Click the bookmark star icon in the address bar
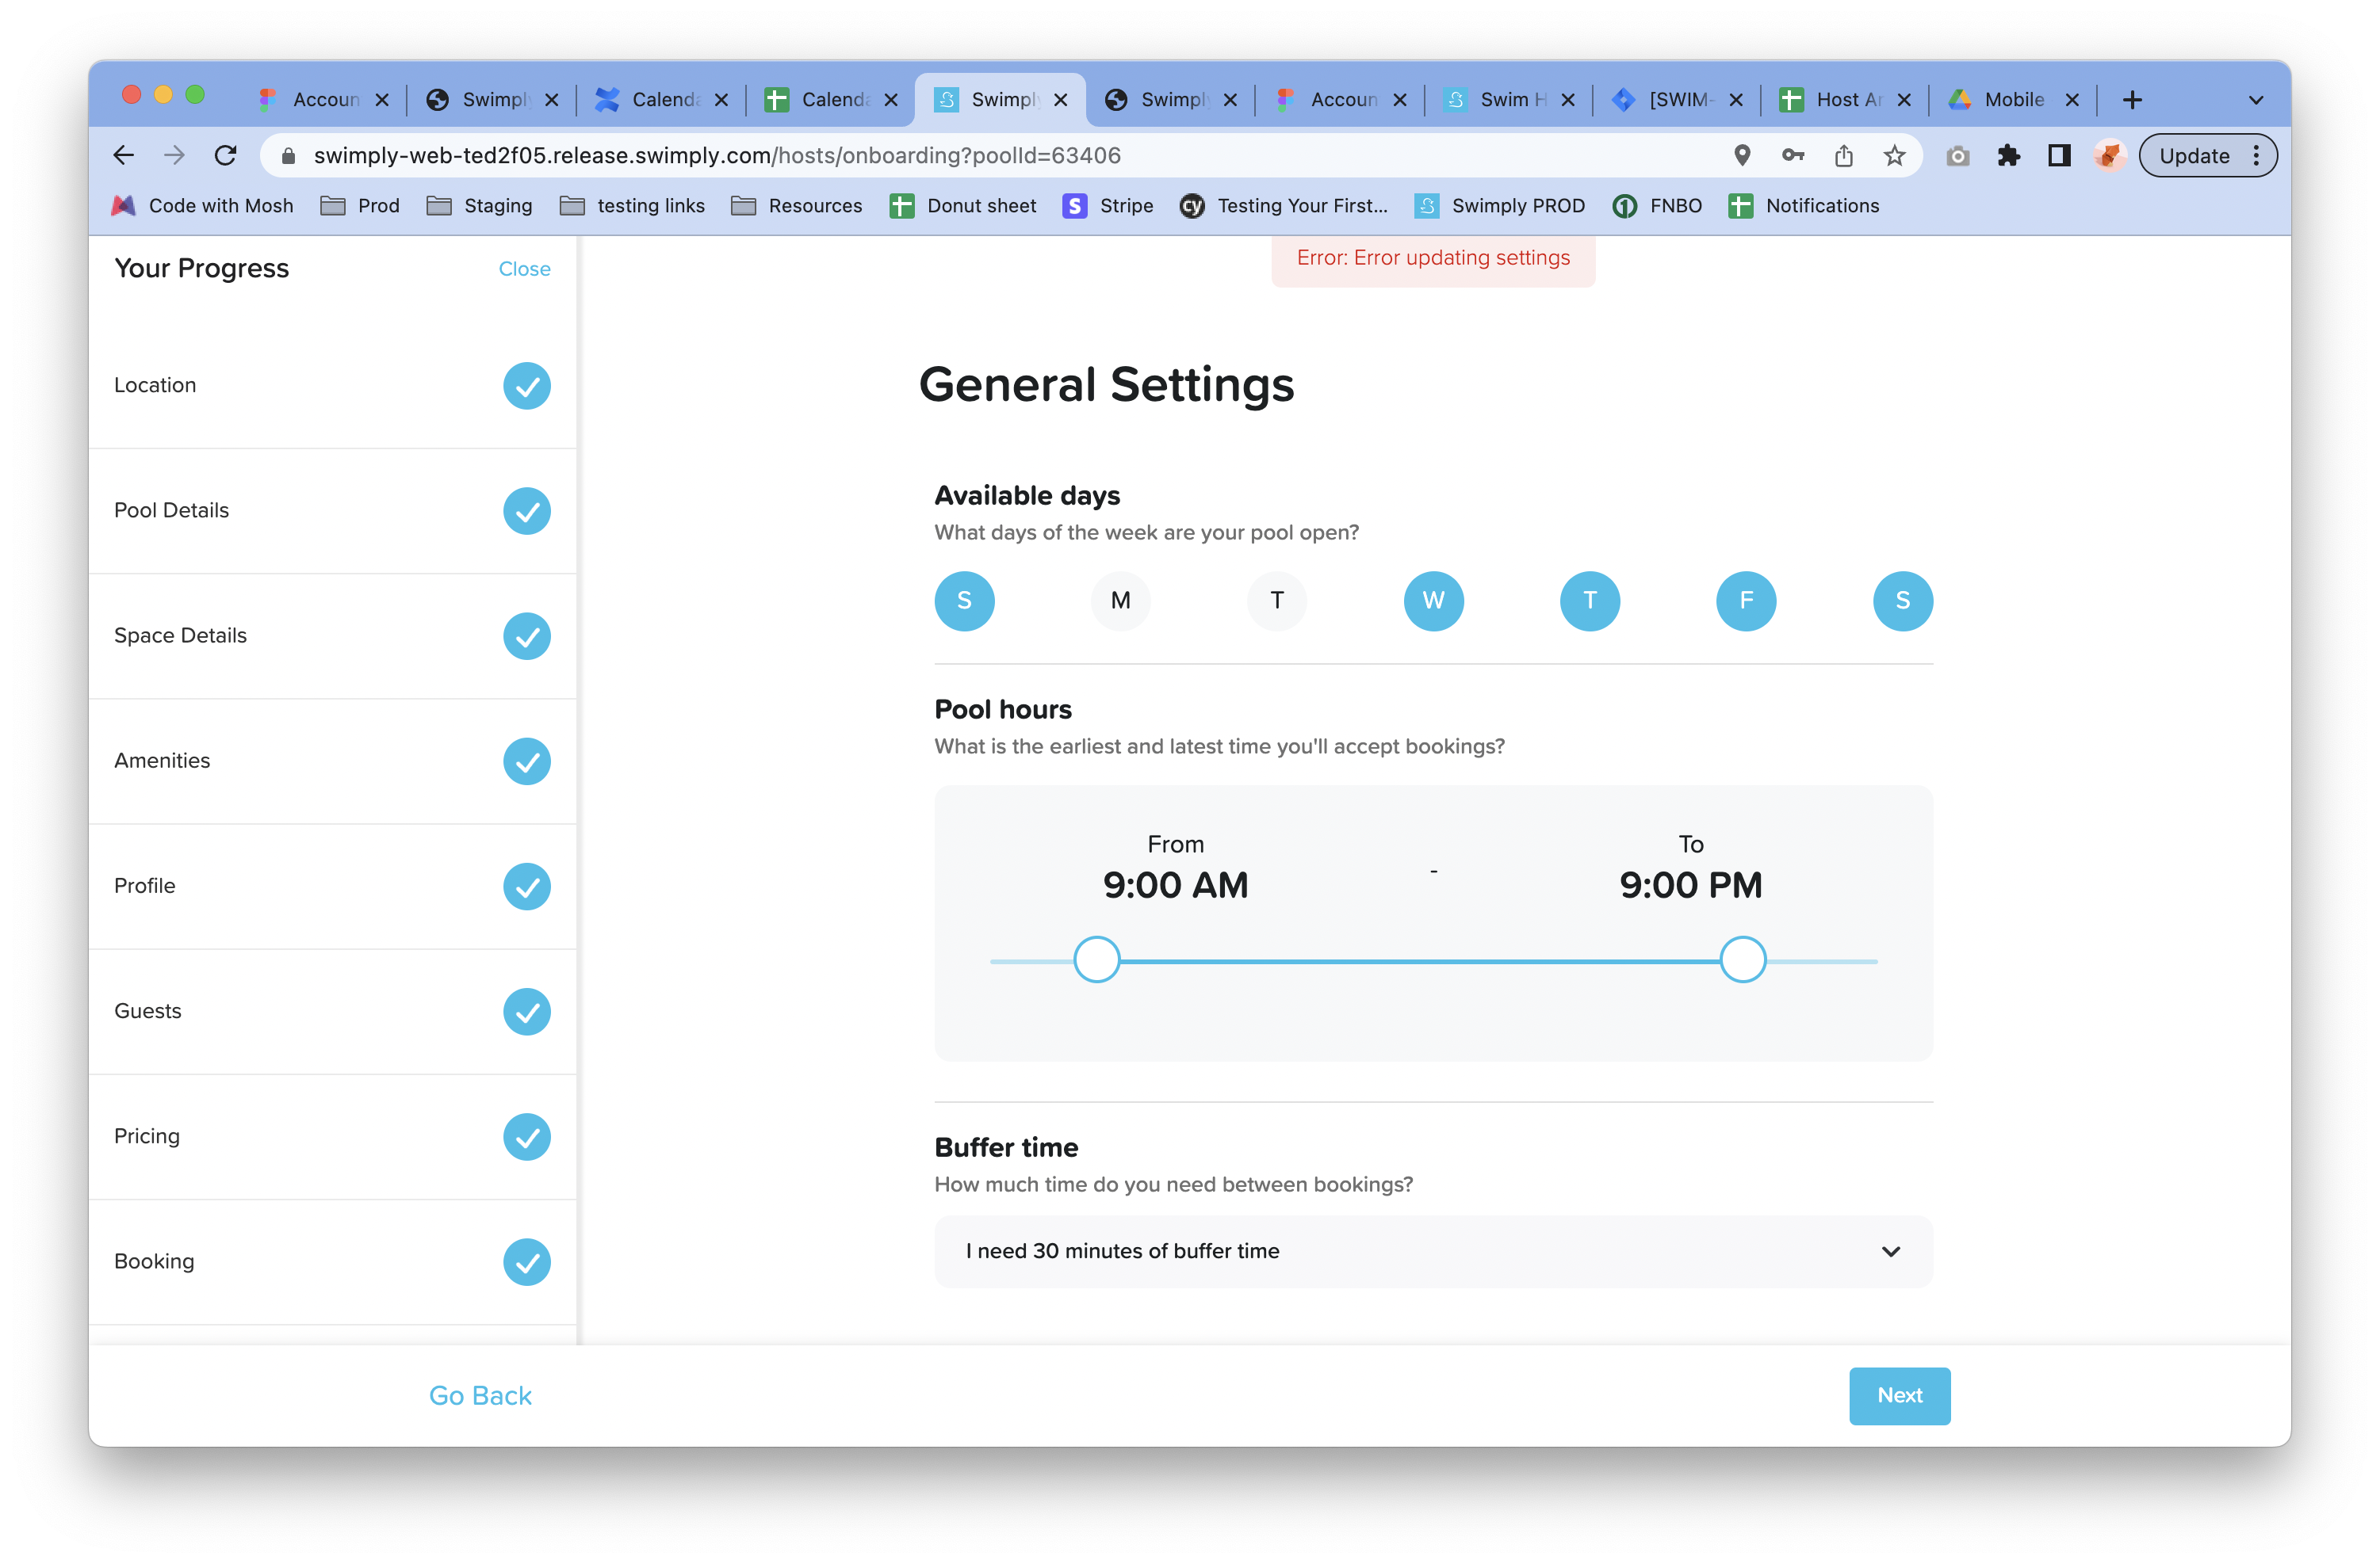2380x1564 pixels. pyautogui.click(x=1894, y=155)
